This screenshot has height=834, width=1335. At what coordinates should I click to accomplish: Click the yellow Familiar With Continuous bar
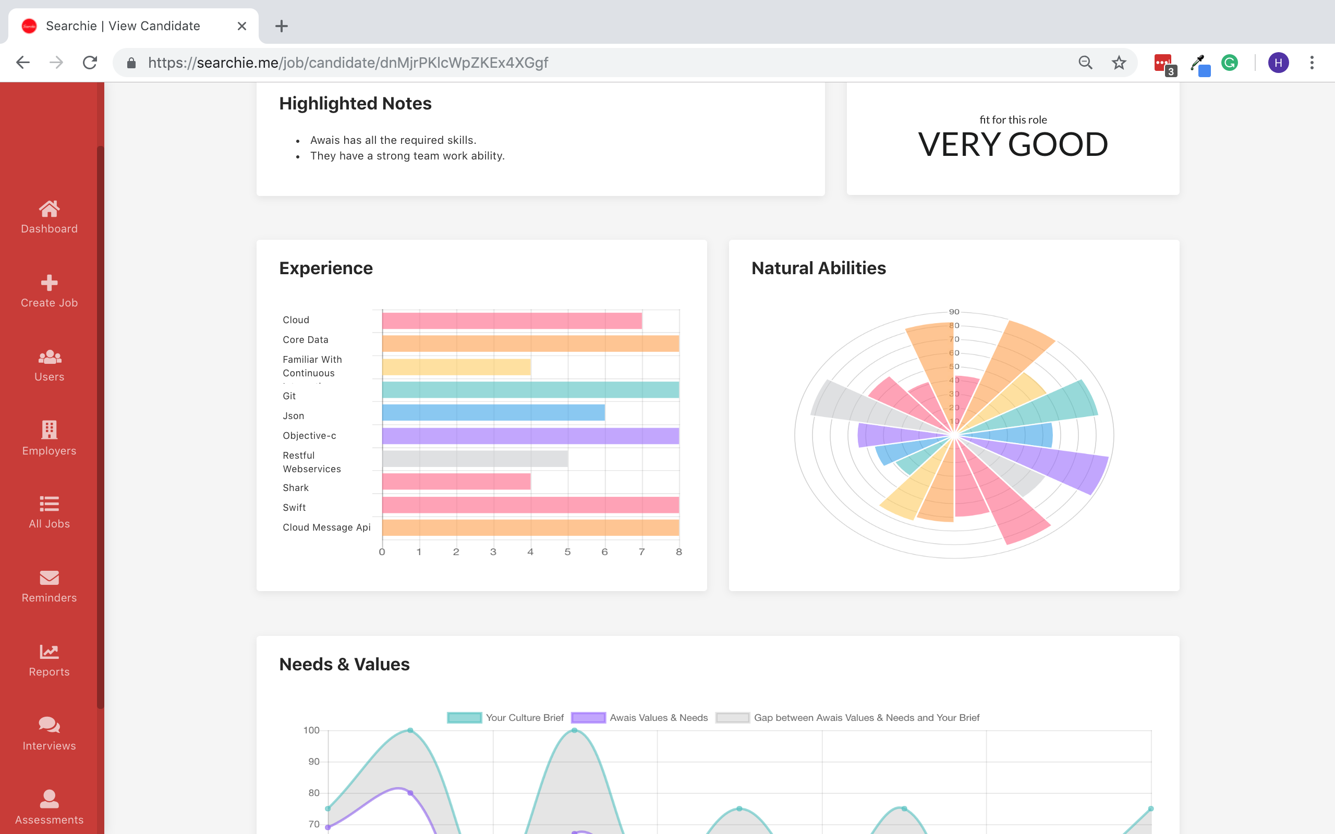(x=456, y=367)
